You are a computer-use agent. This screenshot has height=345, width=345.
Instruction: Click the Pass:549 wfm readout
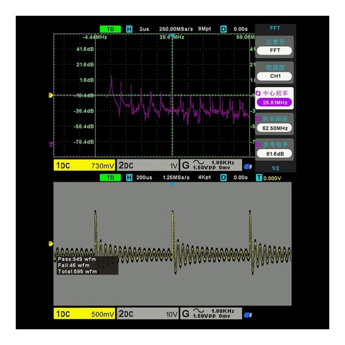pyautogui.click(x=77, y=259)
